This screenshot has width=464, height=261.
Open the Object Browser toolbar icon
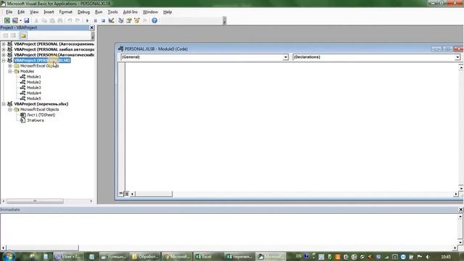pos(137,20)
